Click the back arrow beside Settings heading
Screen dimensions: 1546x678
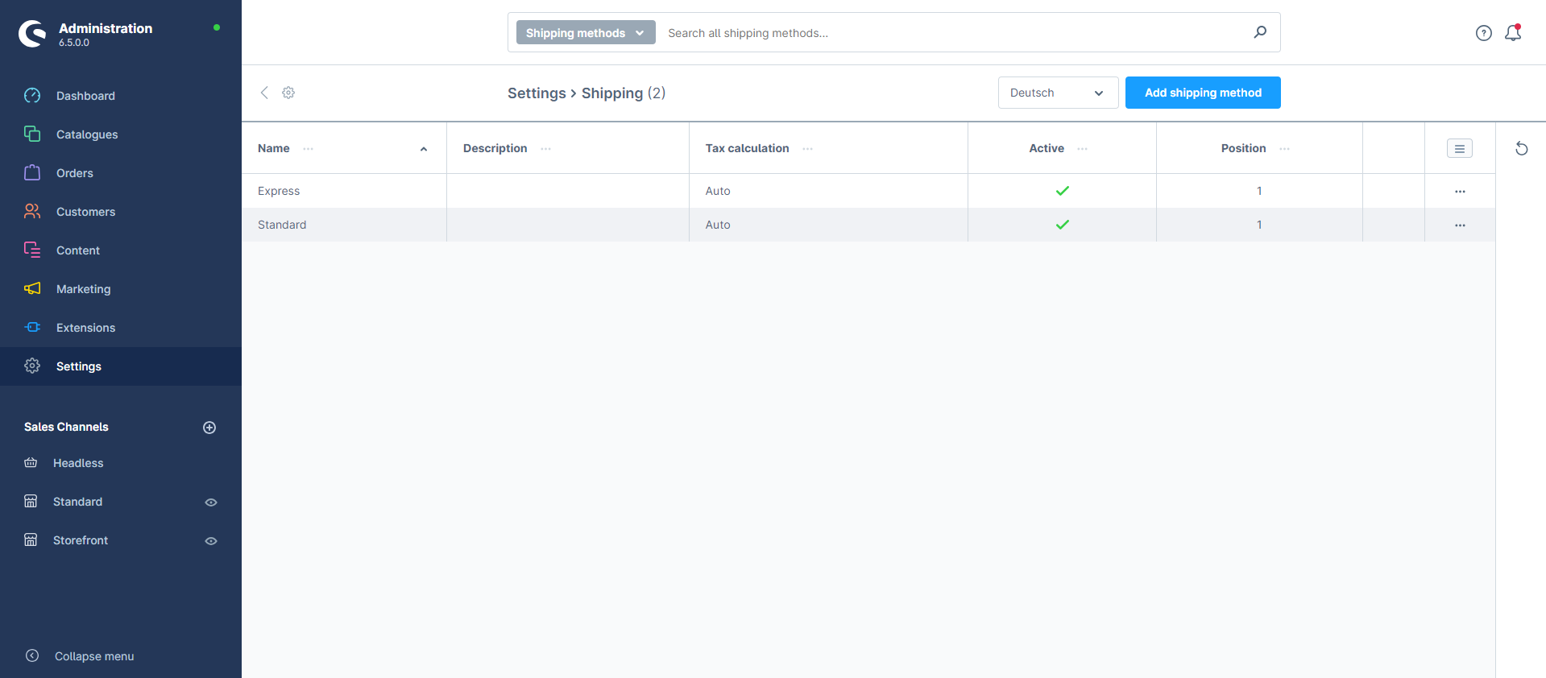pos(264,93)
